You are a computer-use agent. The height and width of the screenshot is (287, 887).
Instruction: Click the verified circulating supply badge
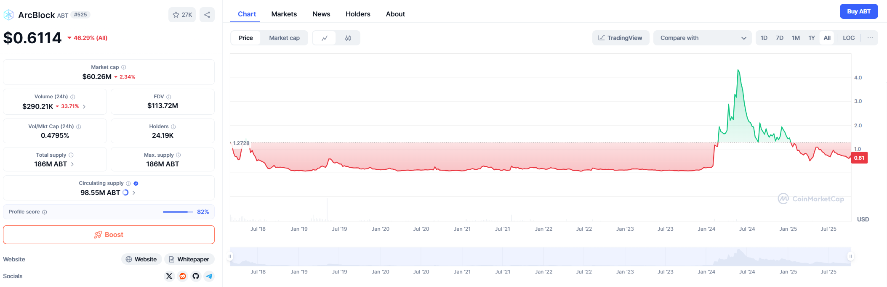136,183
